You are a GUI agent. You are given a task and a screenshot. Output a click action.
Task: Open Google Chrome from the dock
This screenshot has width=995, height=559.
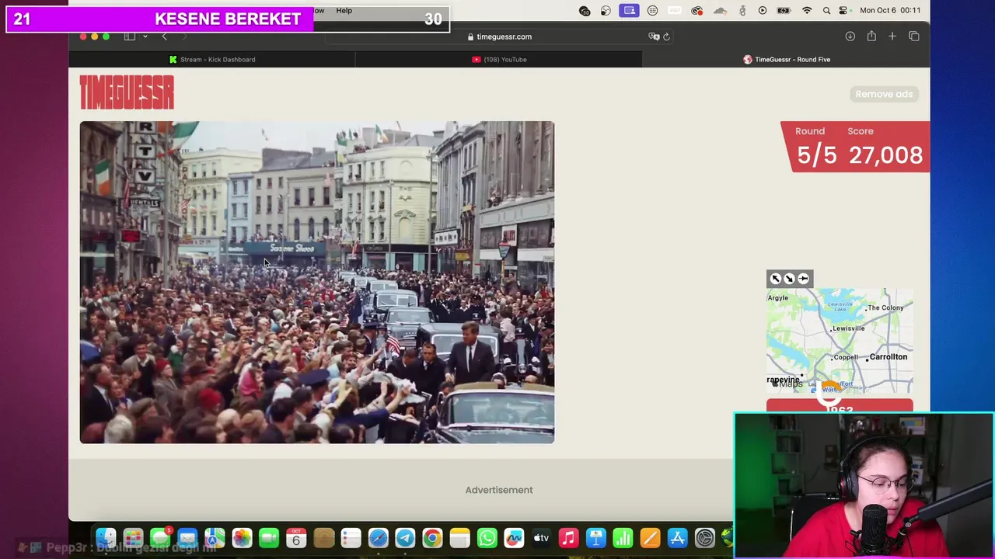pyautogui.click(x=432, y=538)
